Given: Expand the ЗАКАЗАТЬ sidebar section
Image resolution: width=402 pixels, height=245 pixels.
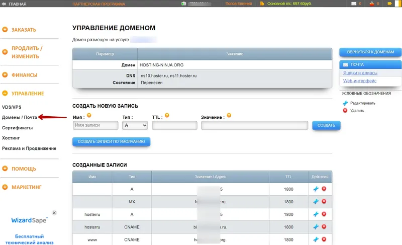Looking at the screenshot, I should click(5, 30).
